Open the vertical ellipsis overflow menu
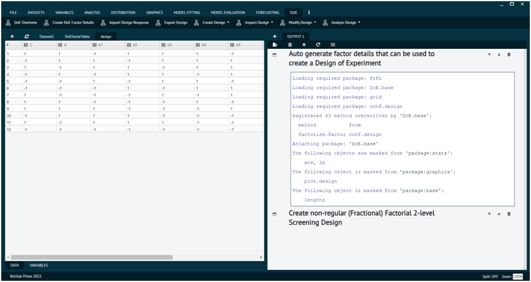 (309, 13)
